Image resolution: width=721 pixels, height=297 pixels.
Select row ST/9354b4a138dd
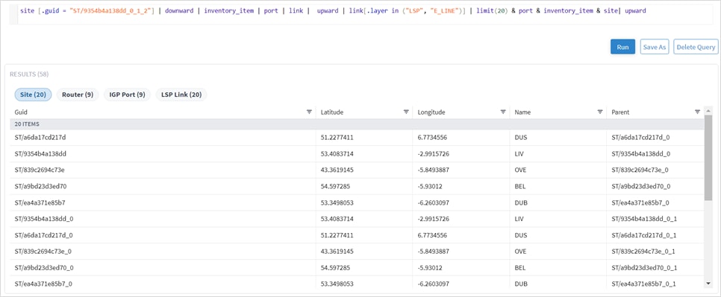357,153
